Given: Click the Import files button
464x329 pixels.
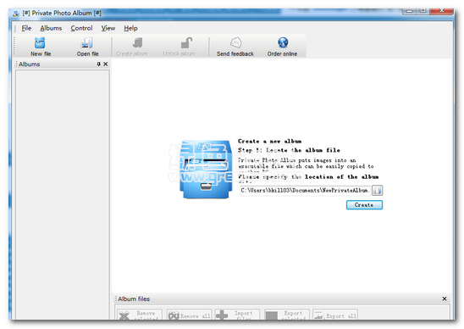Looking at the screenshot, I should pyautogui.click(x=237, y=315).
